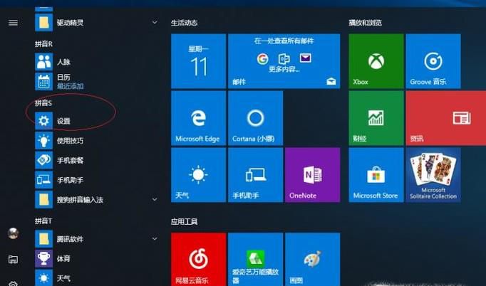Open the Microsoft Store tile
486x286 pixels.
(x=376, y=175)
